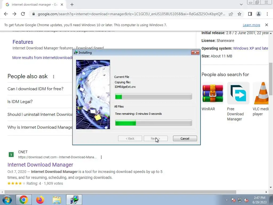This screenshot has height=205, width=273.
Task: Click the 'License: Shareware' text
Action: (218, 41)
